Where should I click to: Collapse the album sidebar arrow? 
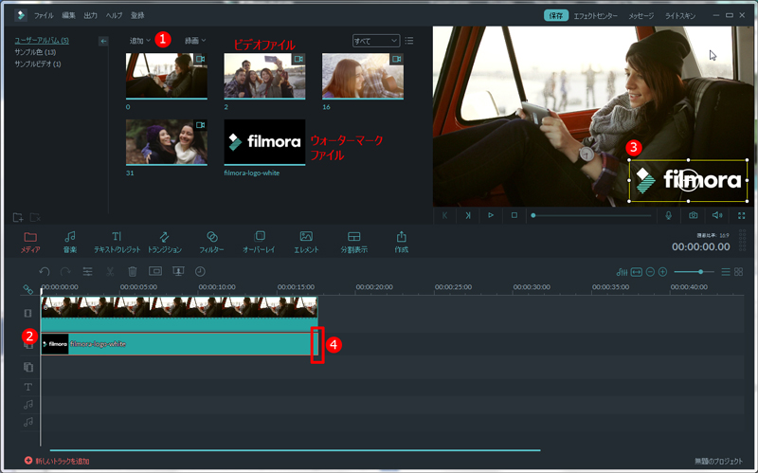point(103,41)
